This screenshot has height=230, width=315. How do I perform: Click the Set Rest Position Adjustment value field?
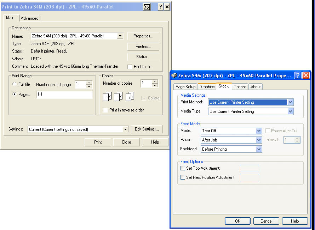pos(249,177)
